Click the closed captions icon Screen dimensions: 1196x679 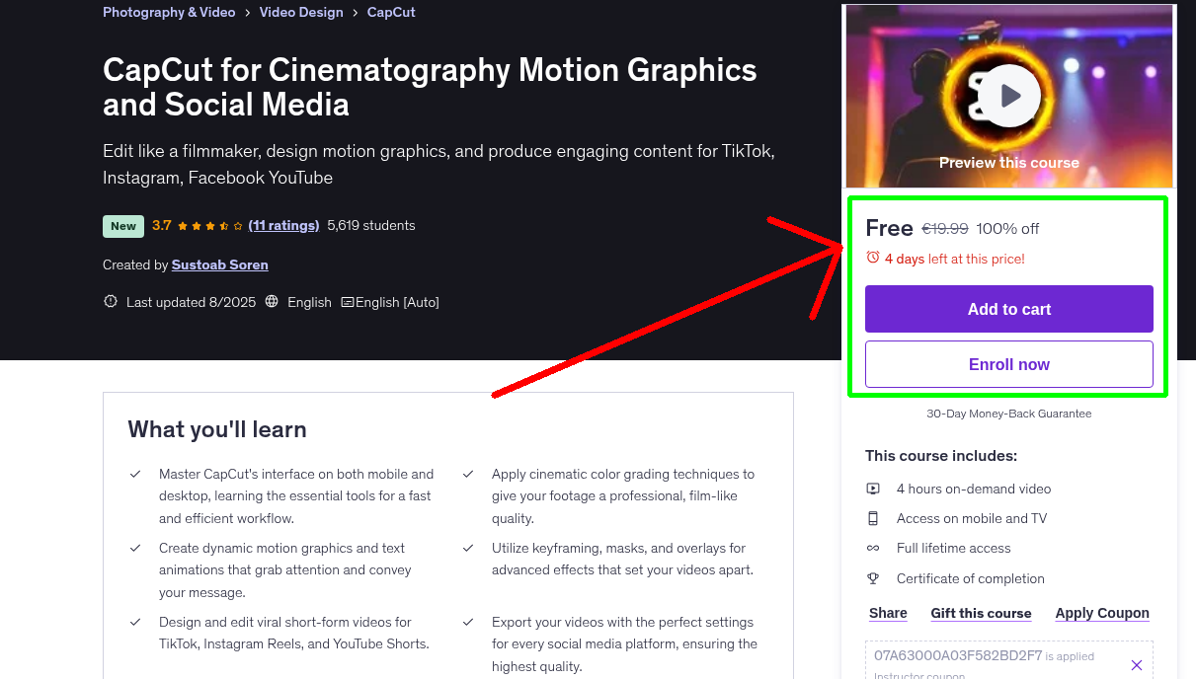point(348,302)
